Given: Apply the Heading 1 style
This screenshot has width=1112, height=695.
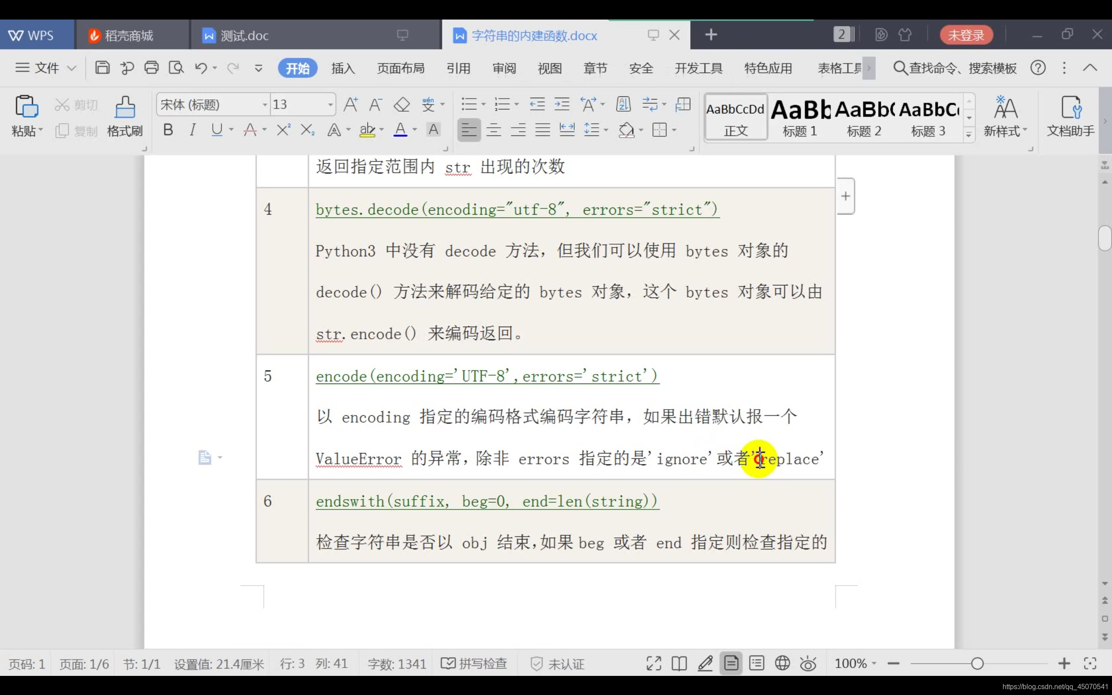Looking at the screenshot, I should (x=800, y=117).
